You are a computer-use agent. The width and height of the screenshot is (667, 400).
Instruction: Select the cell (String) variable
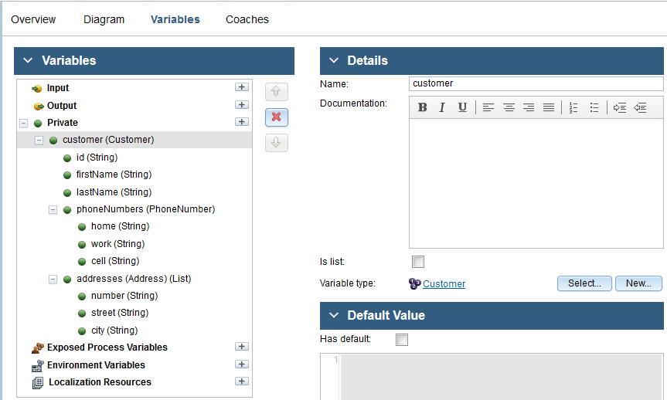115,262
